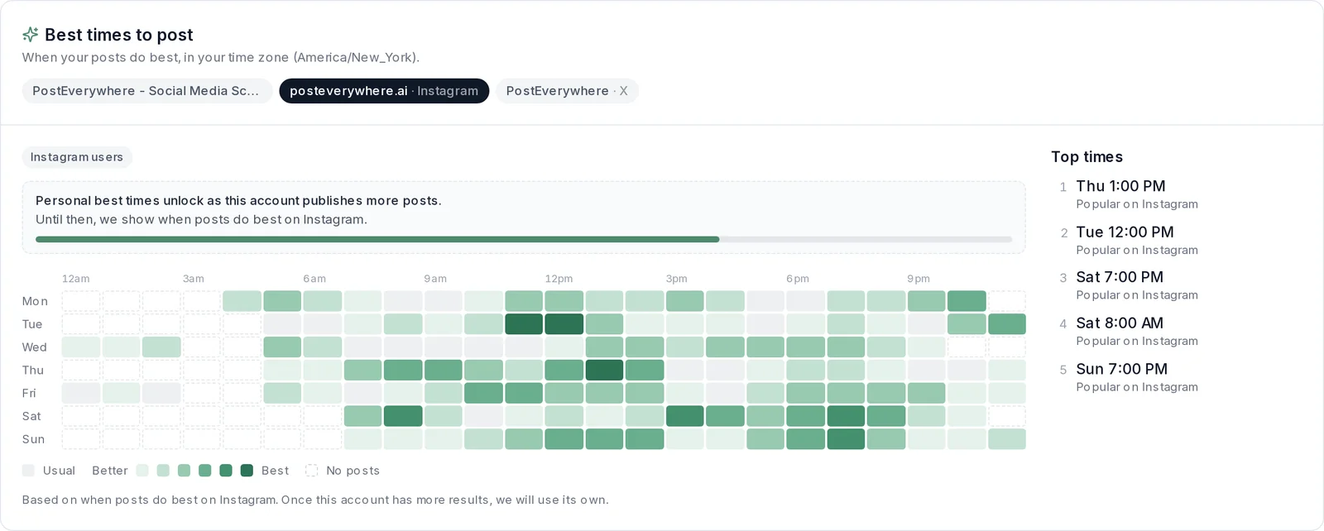Click the Sunday 11pm heatmap cell
The height and width of the screenshot is (531, 1324).
coord(1007,439)
